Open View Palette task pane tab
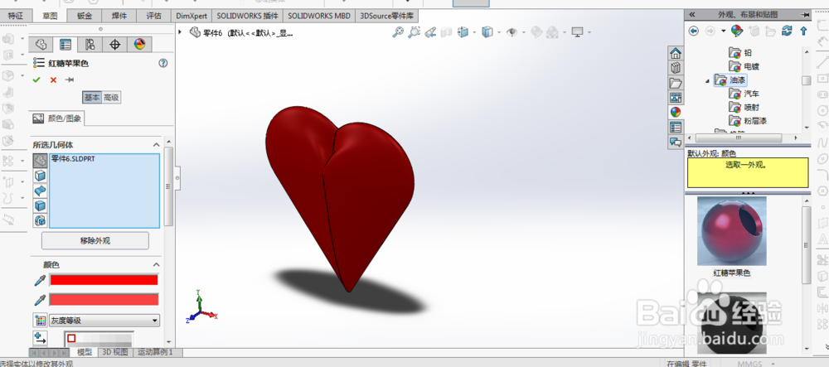 click(675, 98)
